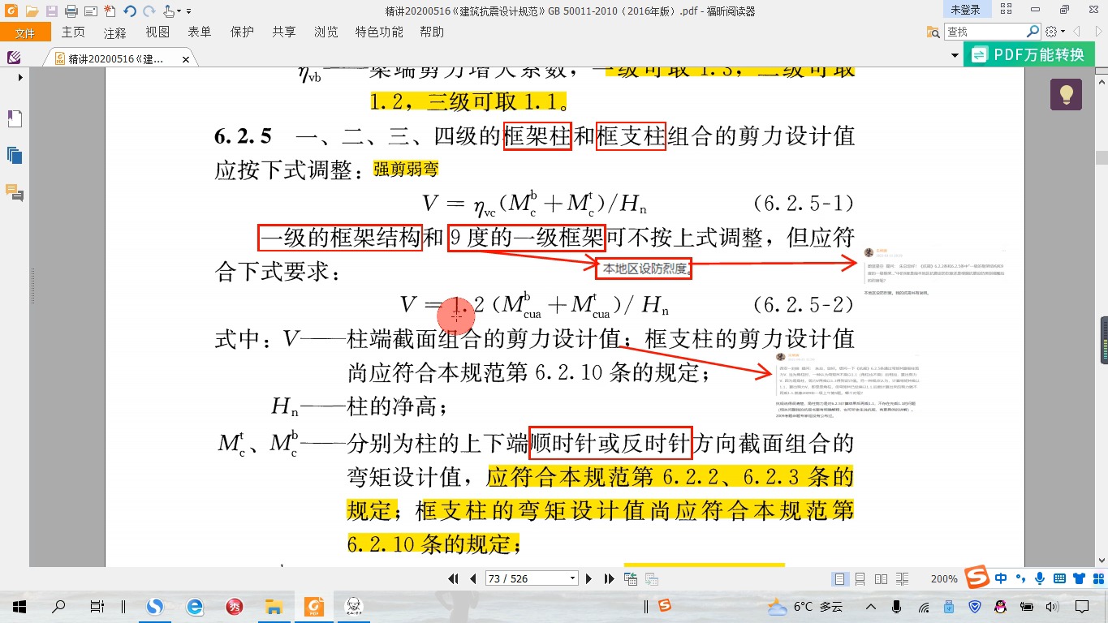Image resolution: width=1108 pixels, height=623 pixels.
Task: Print the current document
Action: coord(71,10)
